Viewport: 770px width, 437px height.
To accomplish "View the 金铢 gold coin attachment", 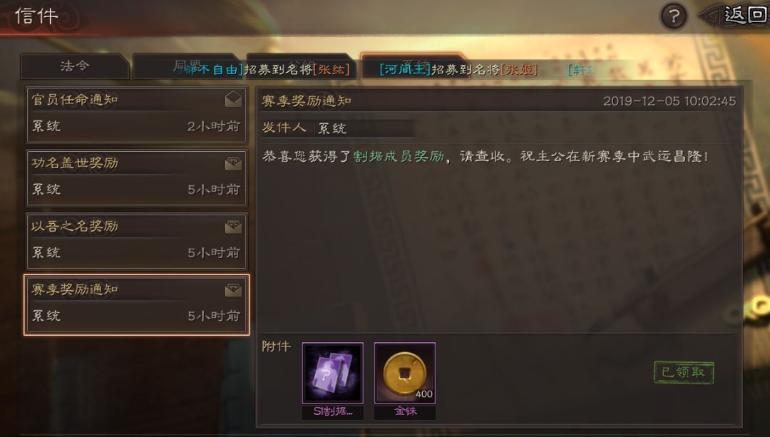I will tap(405, 373).
